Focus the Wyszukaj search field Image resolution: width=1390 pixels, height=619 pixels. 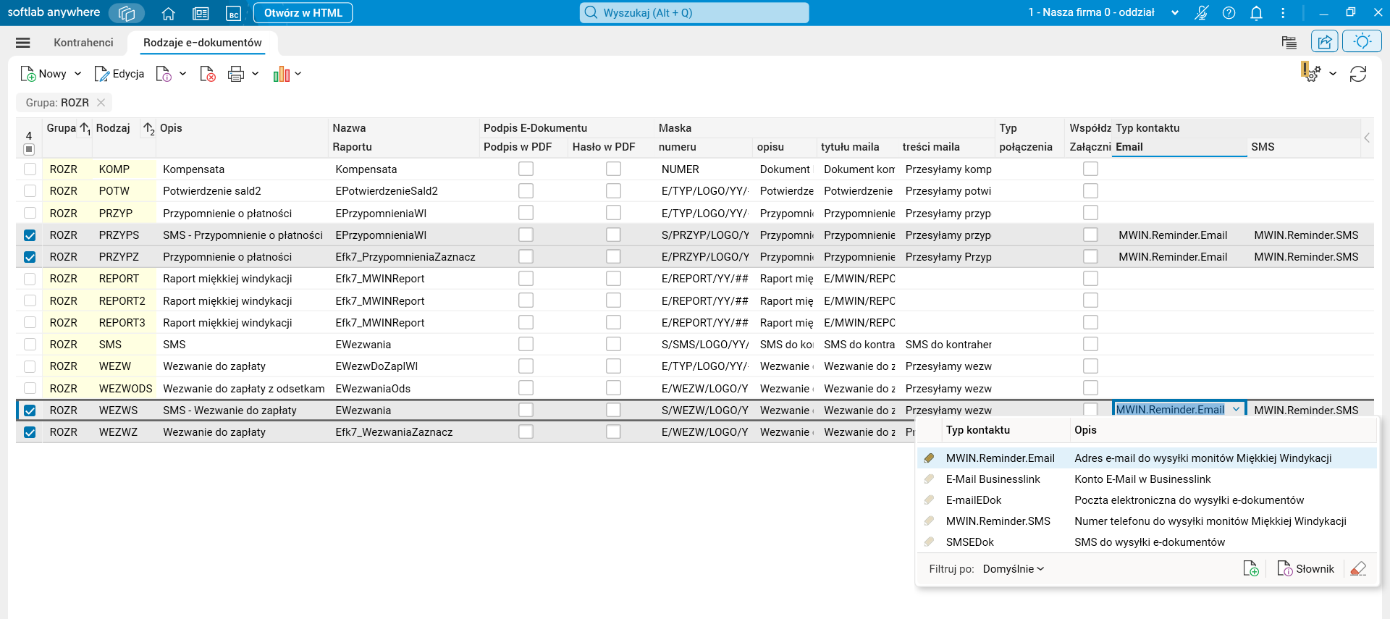point(694,12)
